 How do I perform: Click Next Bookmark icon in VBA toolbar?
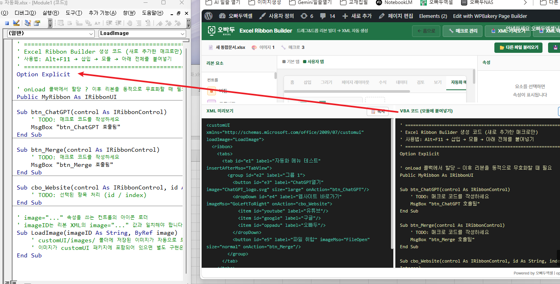click(168, 23)
